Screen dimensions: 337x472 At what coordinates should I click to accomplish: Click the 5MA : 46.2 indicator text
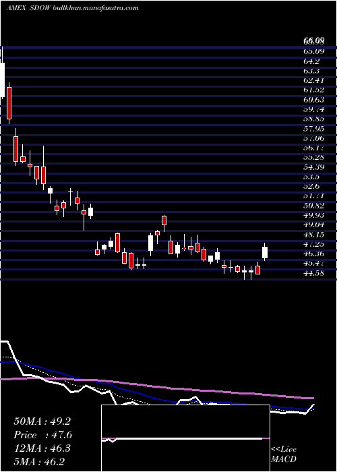39,461
